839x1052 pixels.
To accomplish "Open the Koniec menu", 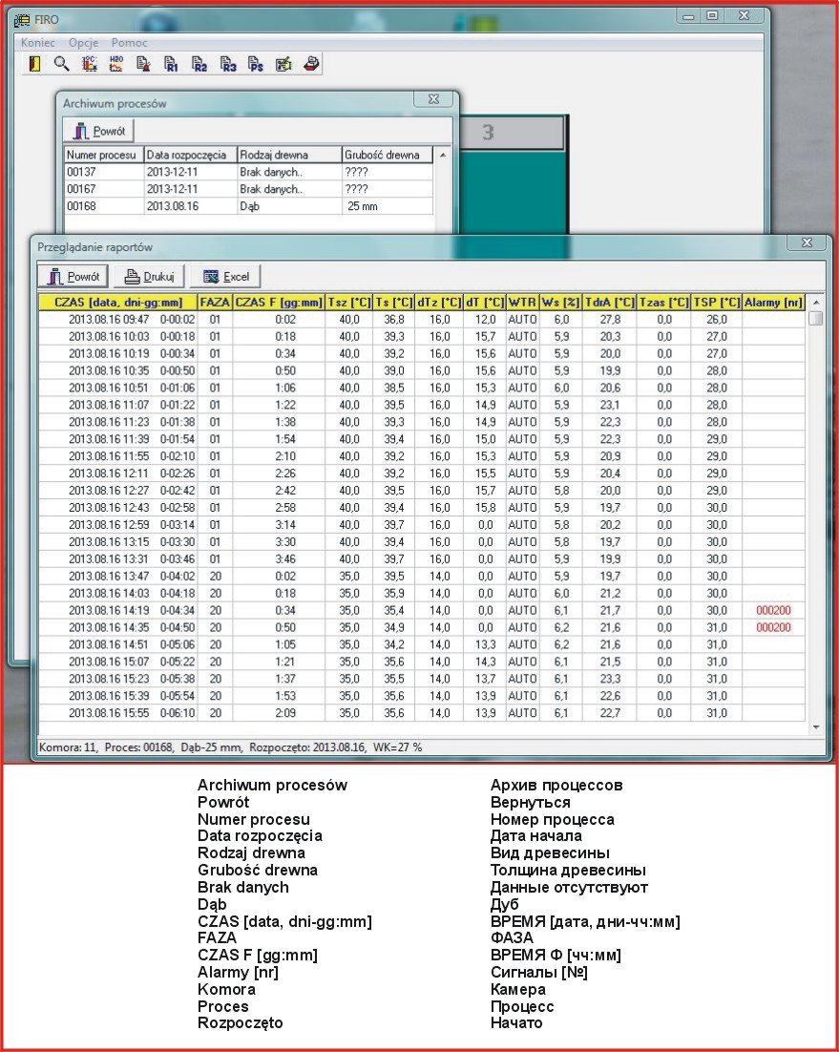I will [x=37, y=42].
